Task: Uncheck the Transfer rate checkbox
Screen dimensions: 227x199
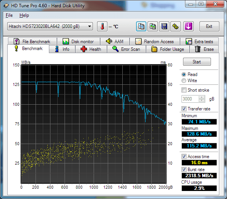Action: coord(184,109)
